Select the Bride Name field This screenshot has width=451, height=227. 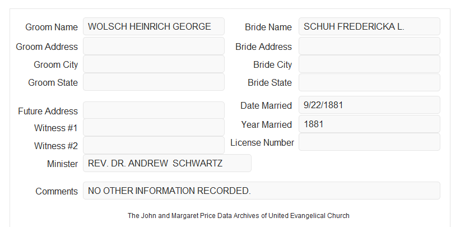click(x=369, y=26)
